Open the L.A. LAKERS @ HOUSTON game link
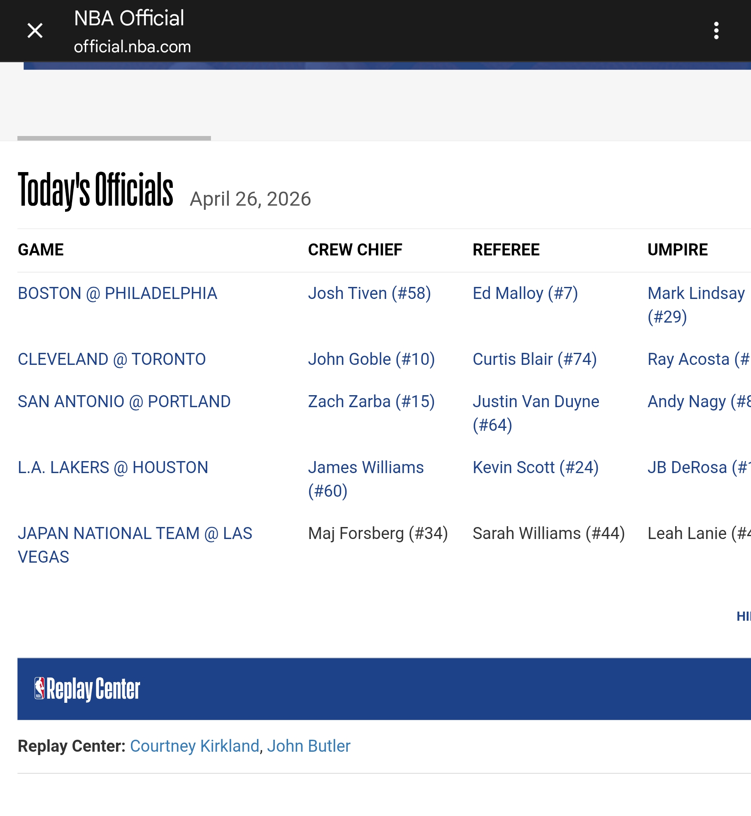The height and width of the screenshot is (816, 751). [x=113, y=467]
